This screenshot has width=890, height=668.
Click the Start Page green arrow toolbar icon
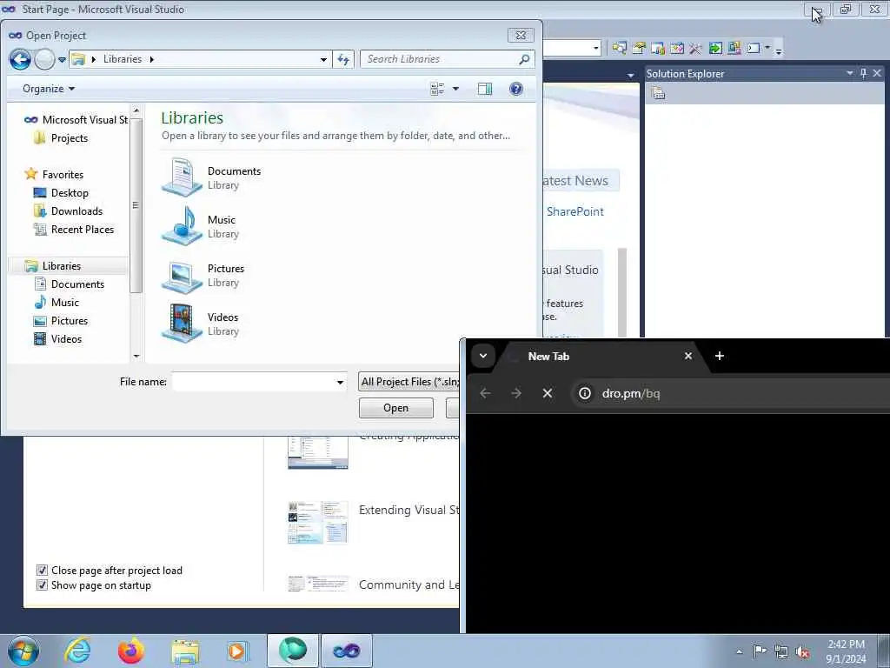point(715,49)
